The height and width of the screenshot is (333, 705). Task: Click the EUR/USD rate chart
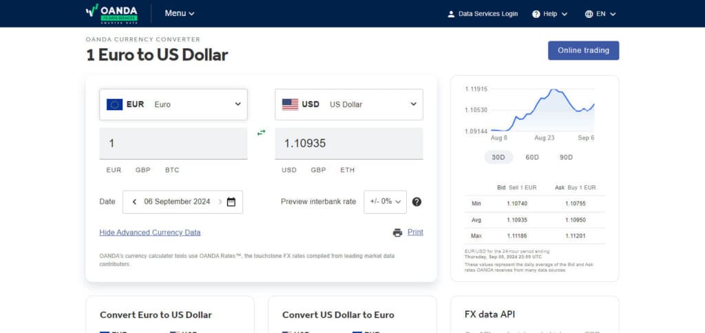click(543, 110)
